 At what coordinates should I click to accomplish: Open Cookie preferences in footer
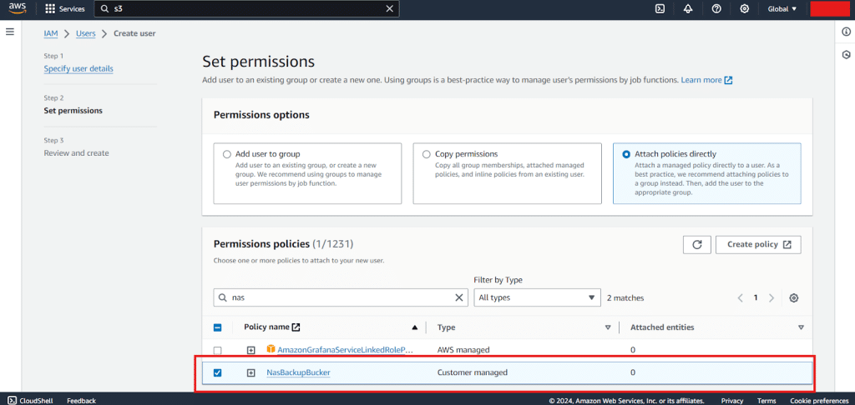coord(818,401)
